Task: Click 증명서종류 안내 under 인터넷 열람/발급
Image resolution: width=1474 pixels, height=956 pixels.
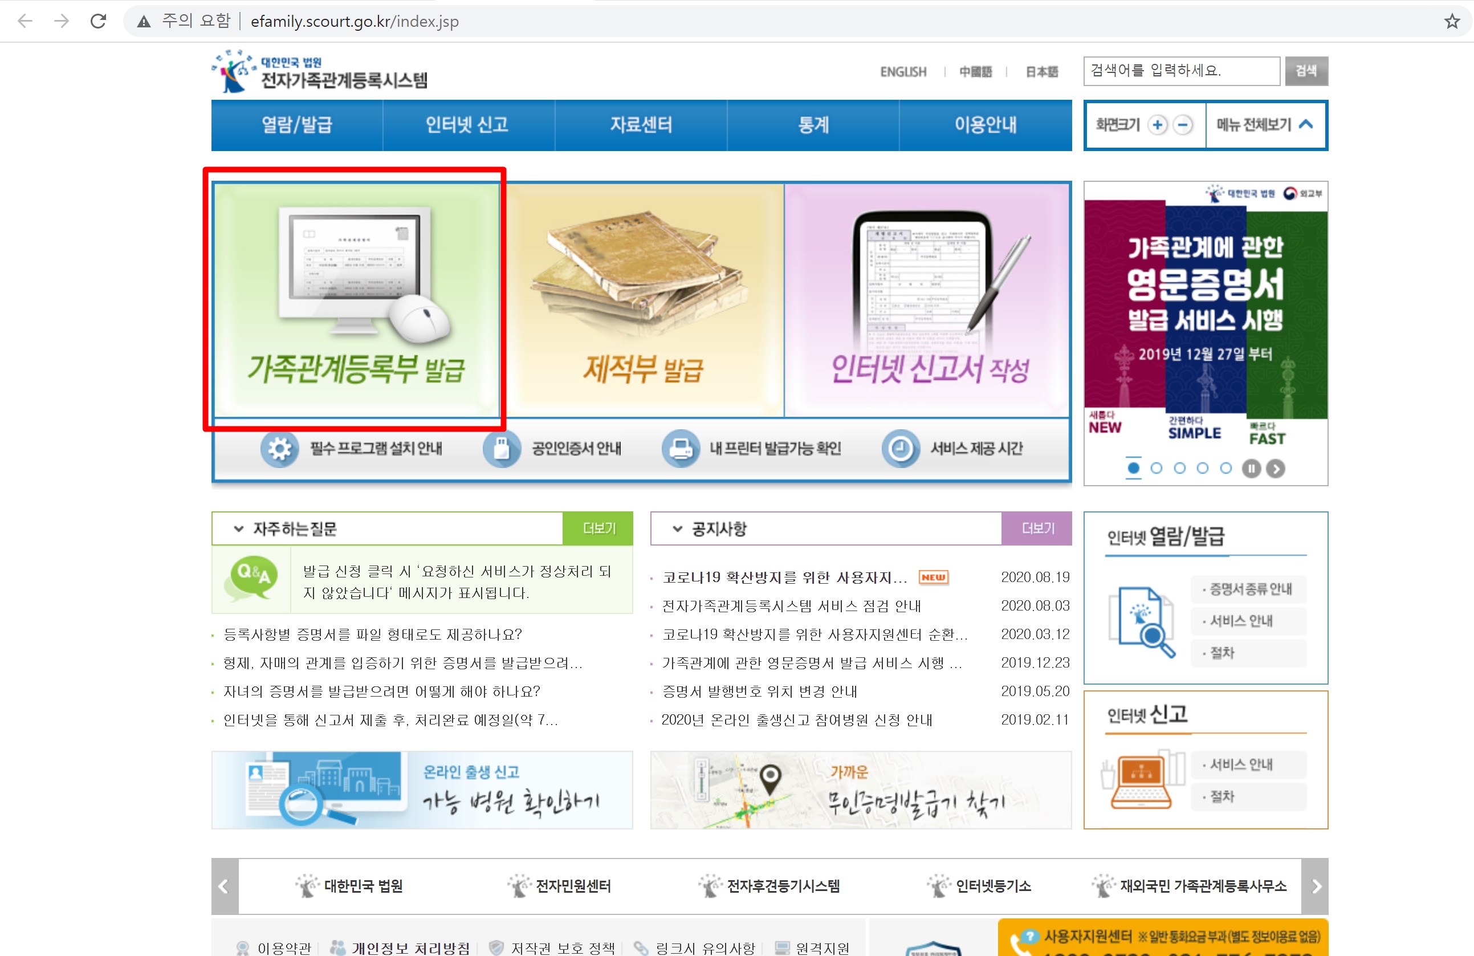Action: tap(1248, 589)
